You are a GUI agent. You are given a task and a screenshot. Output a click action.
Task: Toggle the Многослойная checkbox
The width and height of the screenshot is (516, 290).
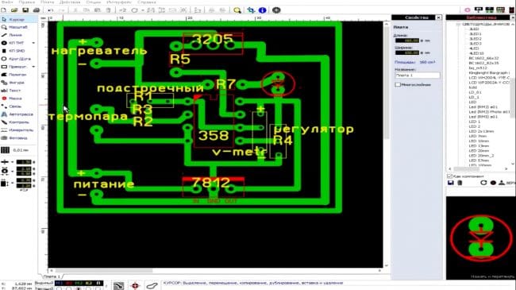398,85
